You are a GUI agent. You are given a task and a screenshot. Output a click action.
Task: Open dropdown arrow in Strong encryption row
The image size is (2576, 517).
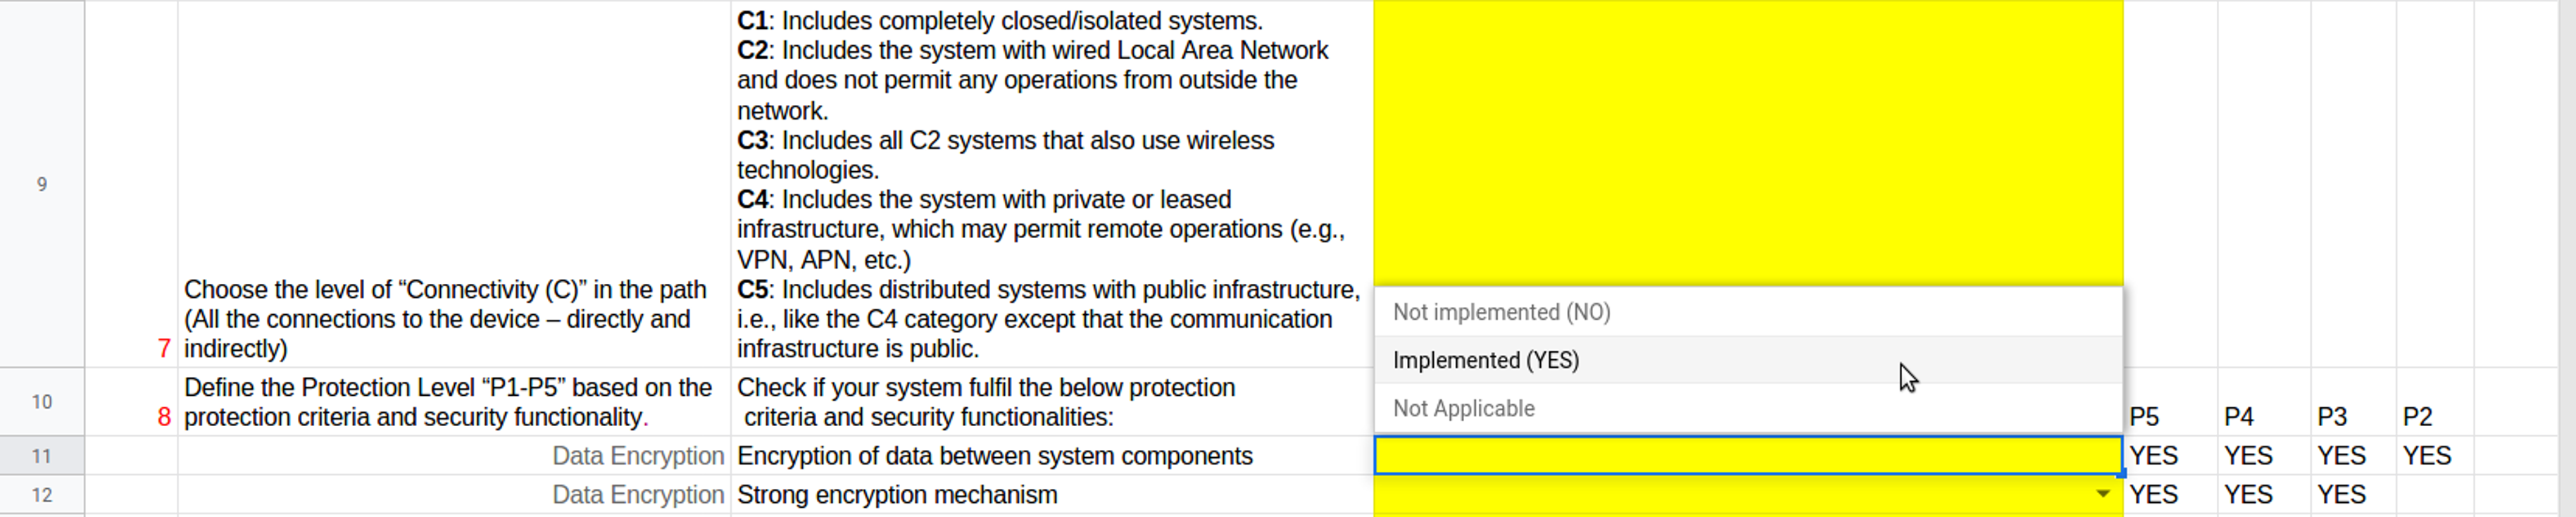click(x=2103, y=494)
